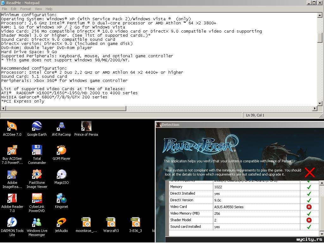Click the GOM Player desktop icon
Image resolution: width=324 pixels, height=243 pixels.
coord(61,150)
